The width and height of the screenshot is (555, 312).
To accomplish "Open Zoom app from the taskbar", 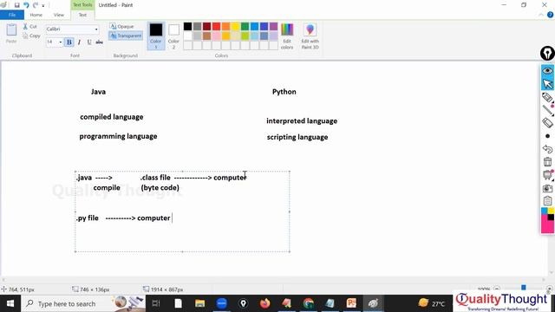I will [x=222, y=303].
